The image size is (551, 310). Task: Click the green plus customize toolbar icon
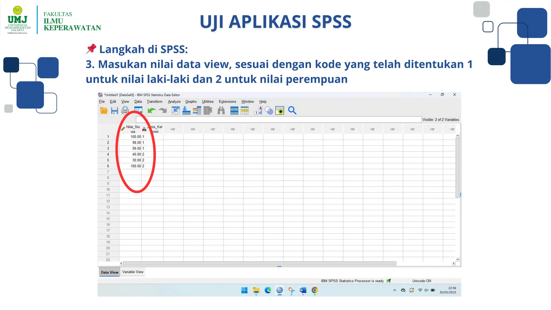[280, 111]
